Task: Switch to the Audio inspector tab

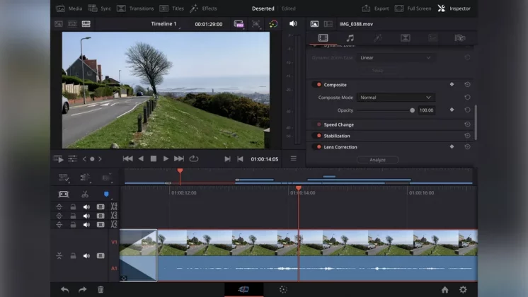Action: pyautogui.click(x=350, y=37)
